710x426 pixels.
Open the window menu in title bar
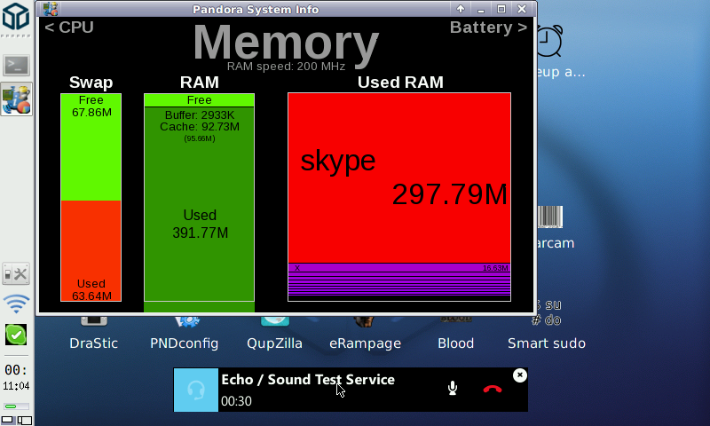tap(50, 9)
